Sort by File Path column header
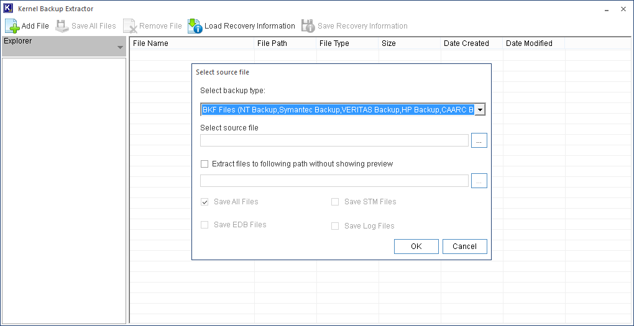Screen dimensions: 634x326 (x=285, y=43)
